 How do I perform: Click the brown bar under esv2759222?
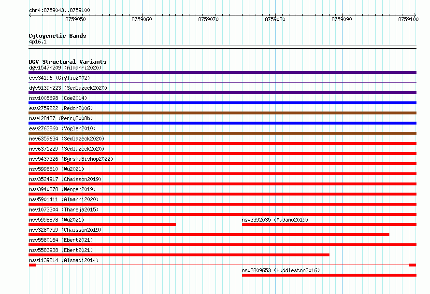(x=222, y=113)
